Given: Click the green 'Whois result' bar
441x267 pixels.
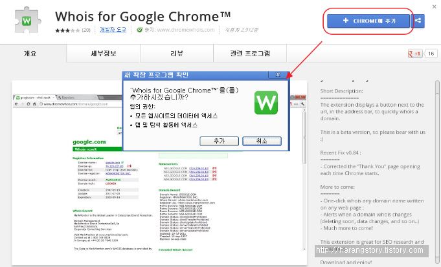Looking at the screenshot, I should [98, 149].
